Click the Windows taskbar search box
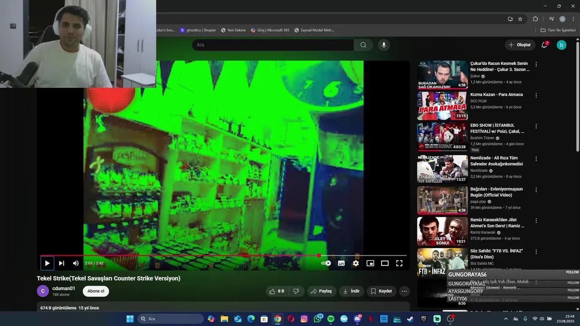 click(x=170, y=319)
